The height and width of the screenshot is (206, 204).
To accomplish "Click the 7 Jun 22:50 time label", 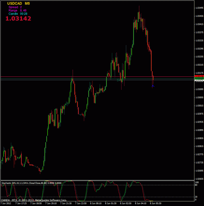I will pos(81,203).
